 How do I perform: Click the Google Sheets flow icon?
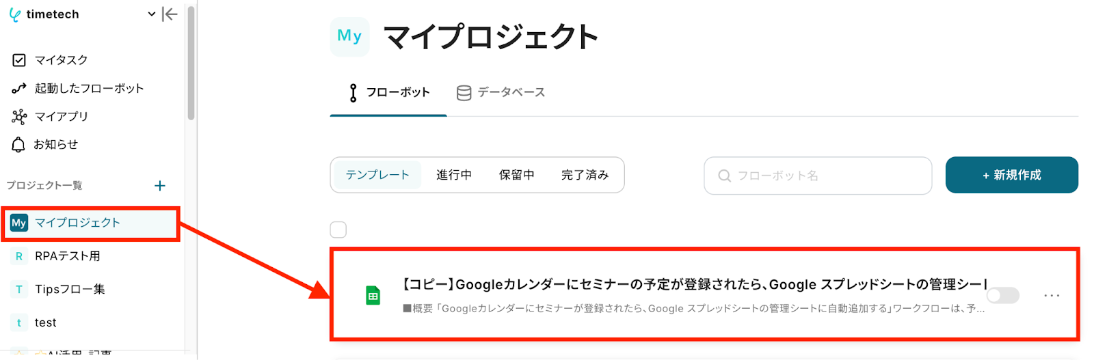point(373,296)
